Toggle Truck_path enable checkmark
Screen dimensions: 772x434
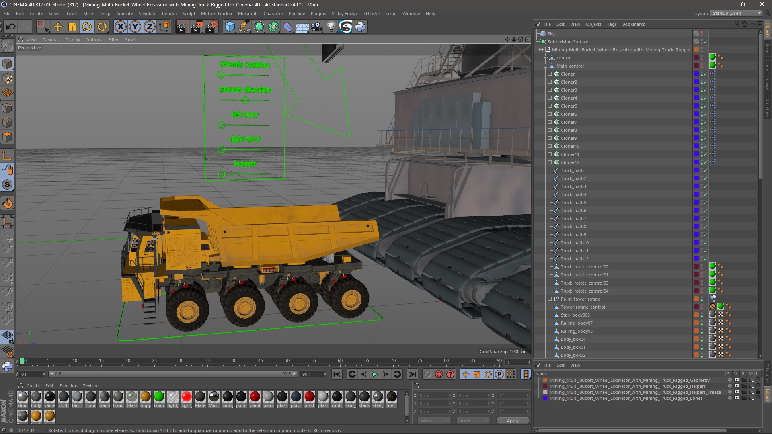[706, 170]
